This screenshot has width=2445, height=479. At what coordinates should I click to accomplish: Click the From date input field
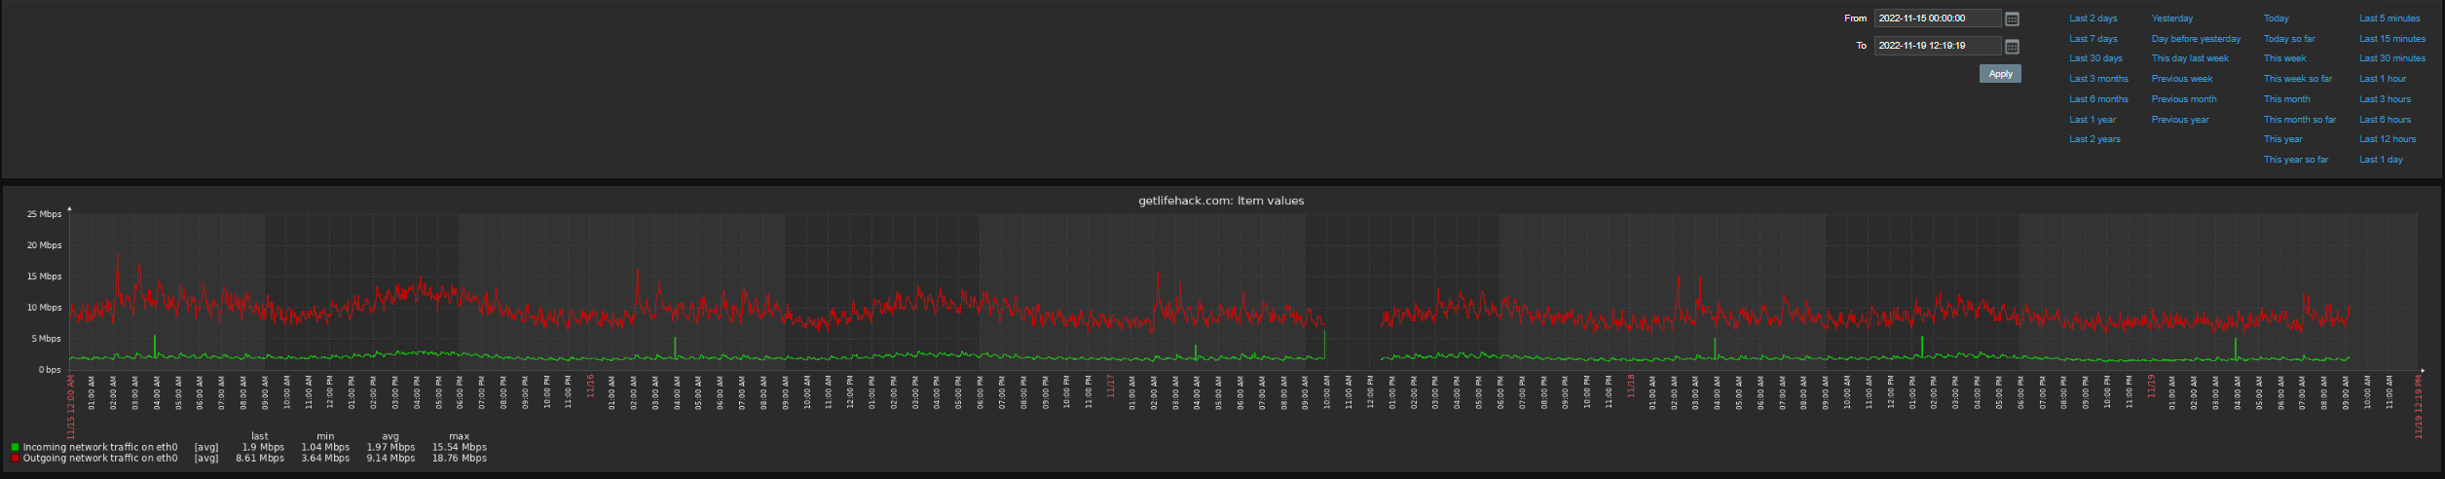[1938, 18]
